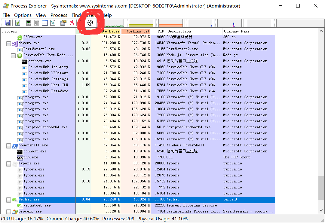Sort by the Company Name column header
Viewport: 325px width, 223px height.
coord(249,31)
